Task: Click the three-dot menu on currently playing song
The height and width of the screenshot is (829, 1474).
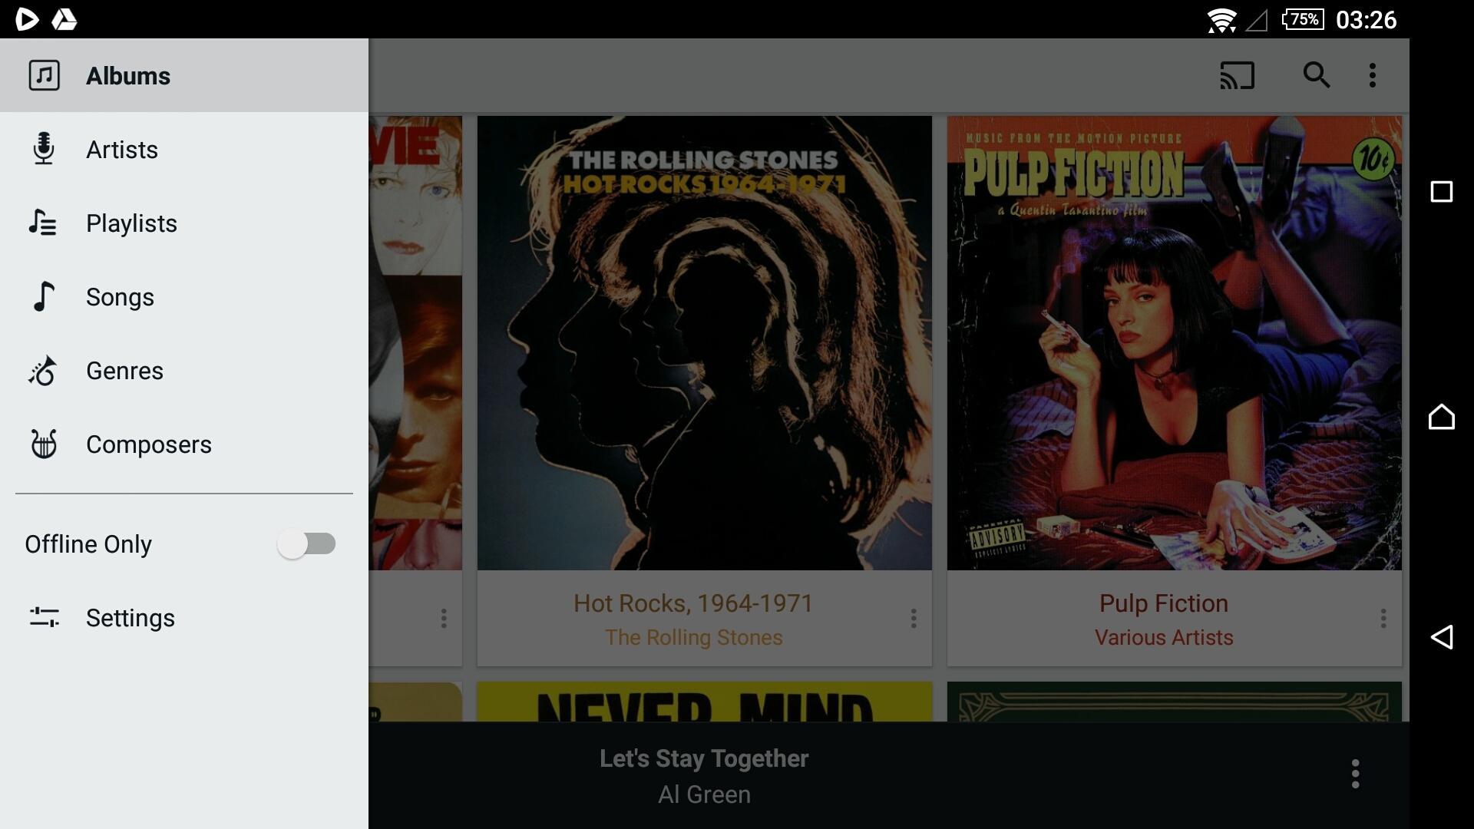Action: point(1356,775)
